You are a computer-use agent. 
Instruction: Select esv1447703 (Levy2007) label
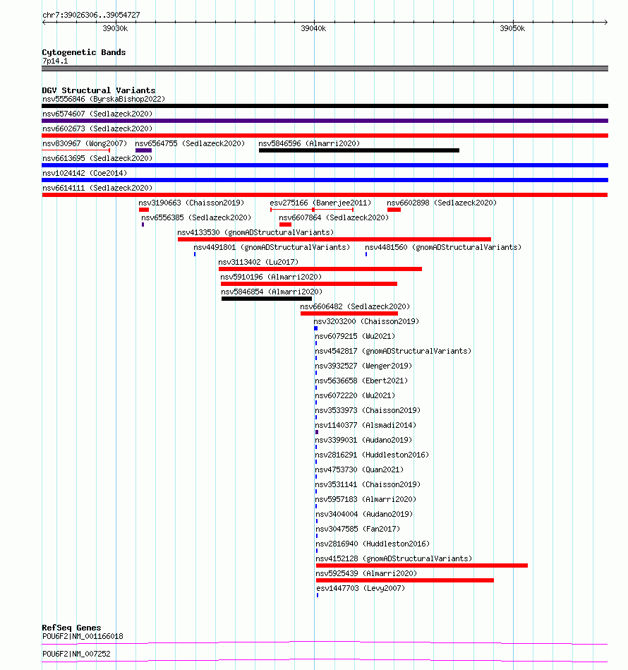[361, 588]
